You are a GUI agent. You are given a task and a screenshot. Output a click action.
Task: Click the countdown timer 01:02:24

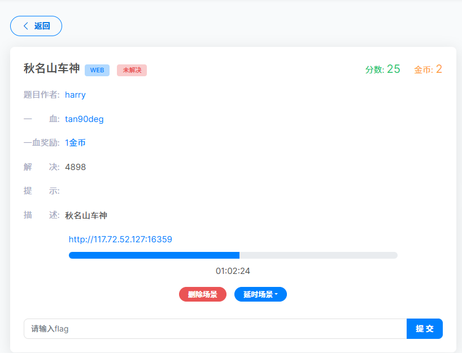pos(233,271)
